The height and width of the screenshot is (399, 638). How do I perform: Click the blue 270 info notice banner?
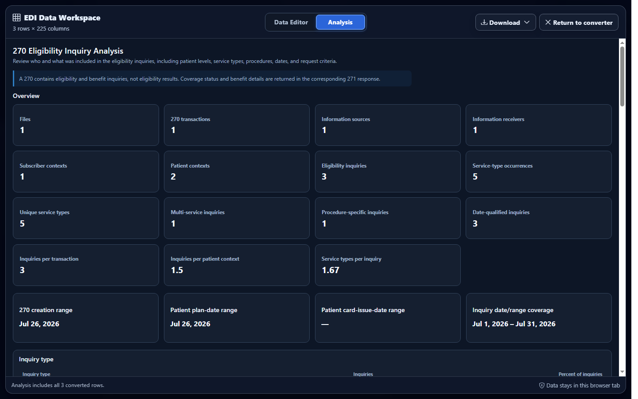tap(212, 78)
